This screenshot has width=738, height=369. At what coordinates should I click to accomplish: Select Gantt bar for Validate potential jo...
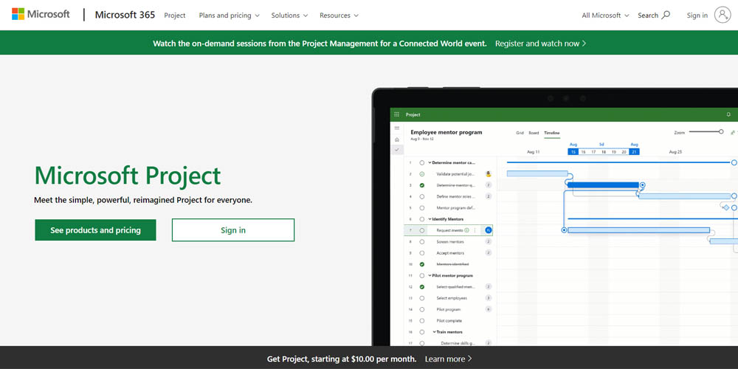537,173
